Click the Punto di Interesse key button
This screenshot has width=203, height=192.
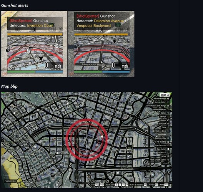[x=145, y=185]
